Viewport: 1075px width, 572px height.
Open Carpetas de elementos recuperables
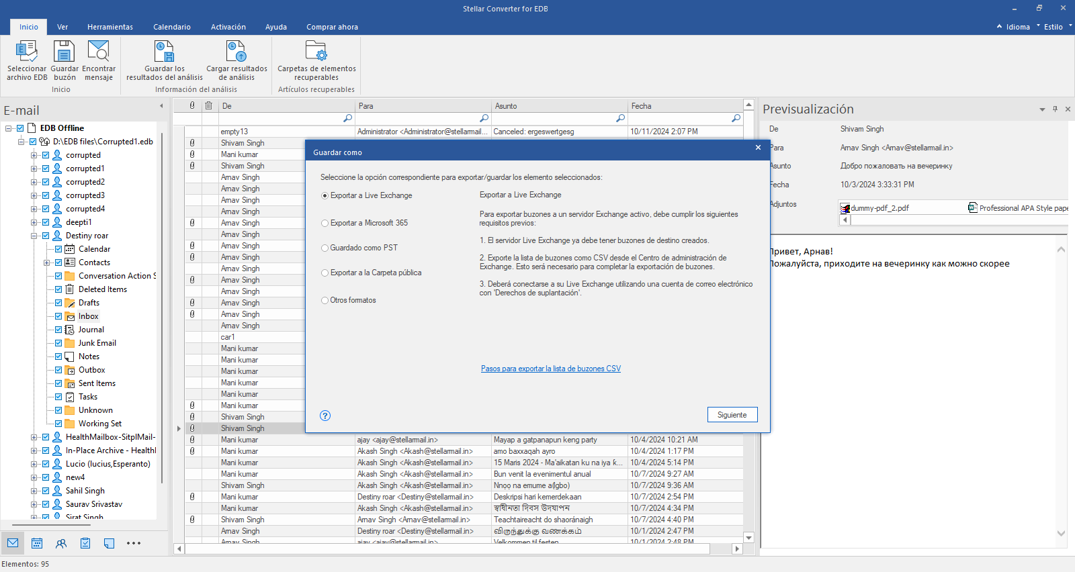point(316,60)
